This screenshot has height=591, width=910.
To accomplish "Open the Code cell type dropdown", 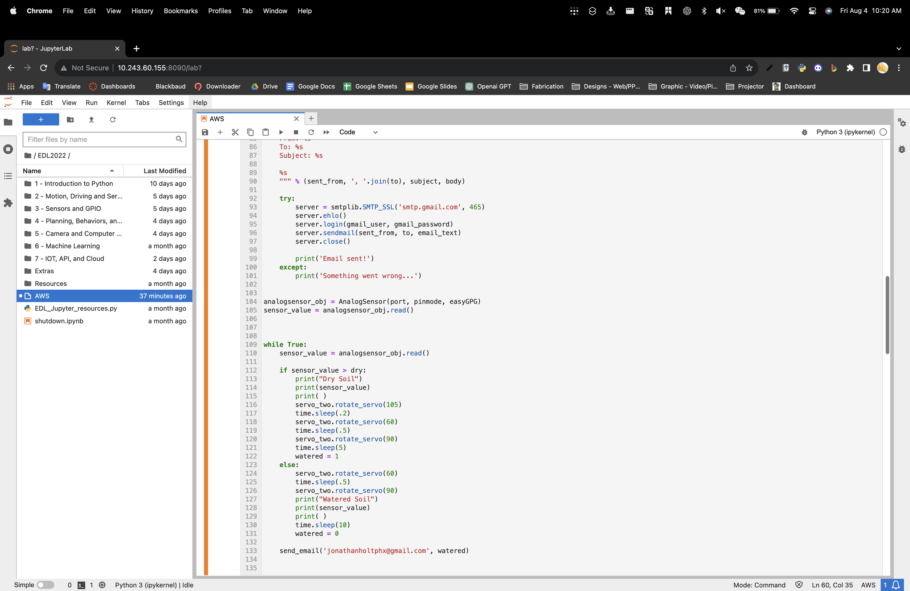I will 358,132.
